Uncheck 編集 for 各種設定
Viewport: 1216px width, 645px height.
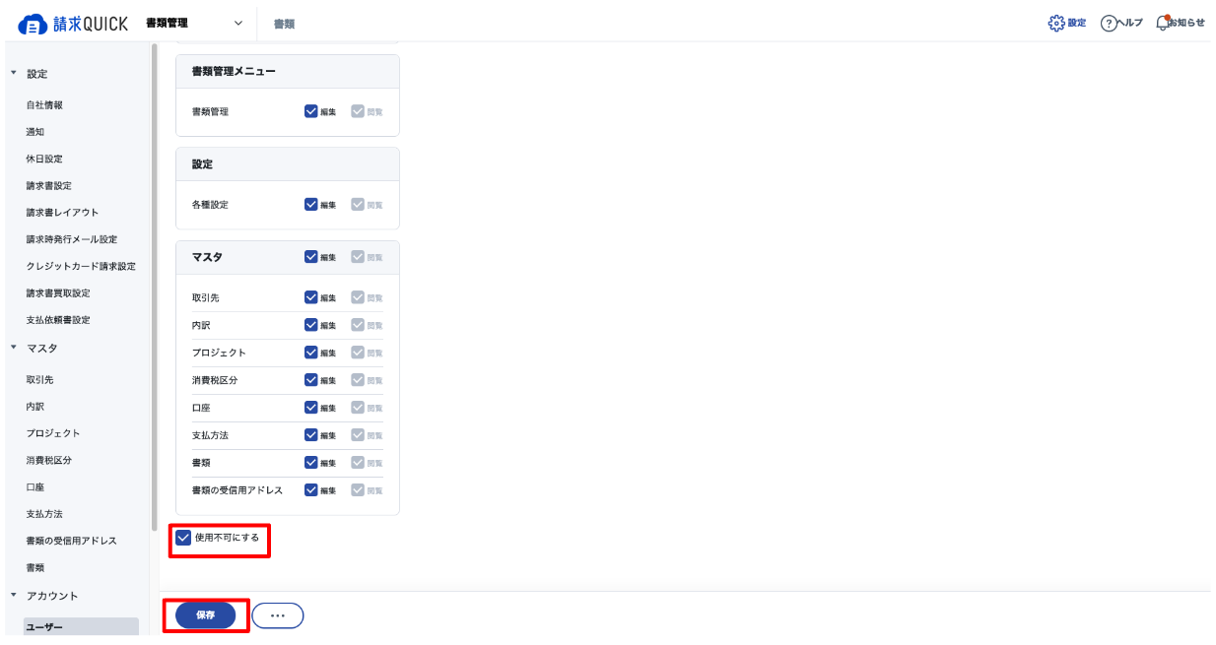click(x=311, y=205)
